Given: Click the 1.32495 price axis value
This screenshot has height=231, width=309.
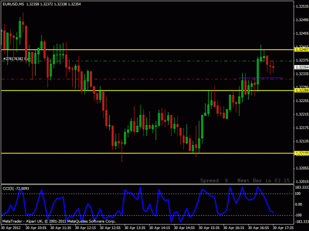Looking at the screenshot, I should pos(302,20).
